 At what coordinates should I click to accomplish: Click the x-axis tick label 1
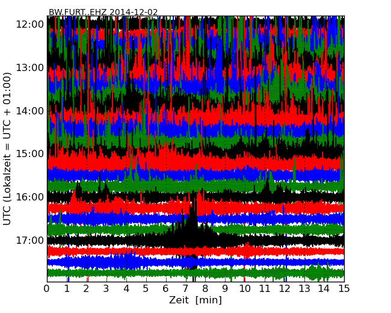[67, 288]
